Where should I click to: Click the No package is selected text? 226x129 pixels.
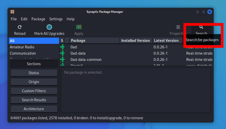(83, 73)
